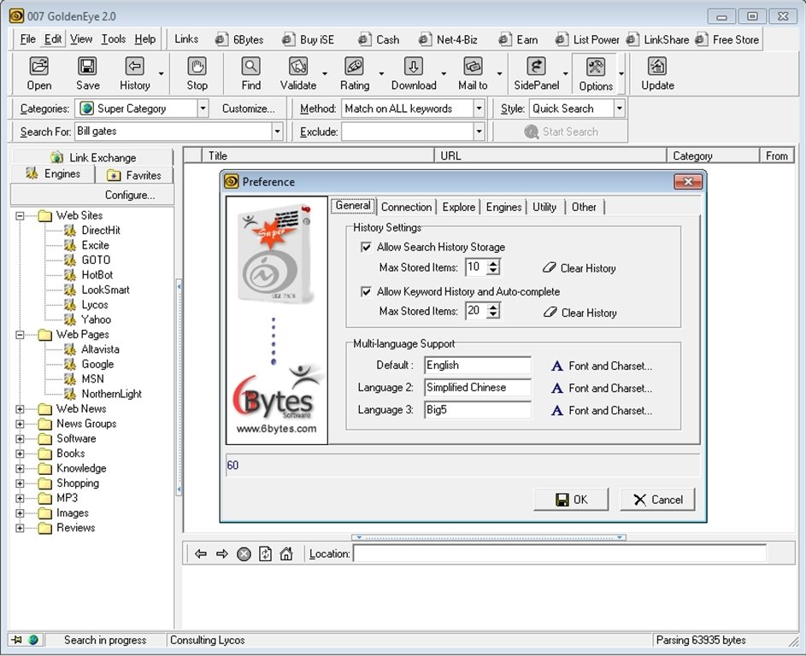Screen dimensions: 806x656
Task: Open the Options toolbar icon
Action: pos(596,67)
